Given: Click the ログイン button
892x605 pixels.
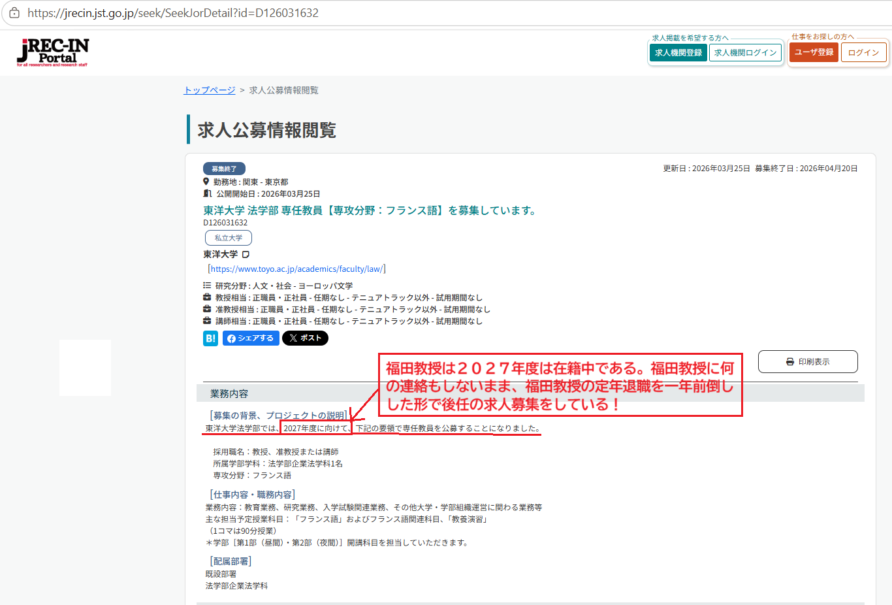Looking at the screenshot, I should (863, 53).
